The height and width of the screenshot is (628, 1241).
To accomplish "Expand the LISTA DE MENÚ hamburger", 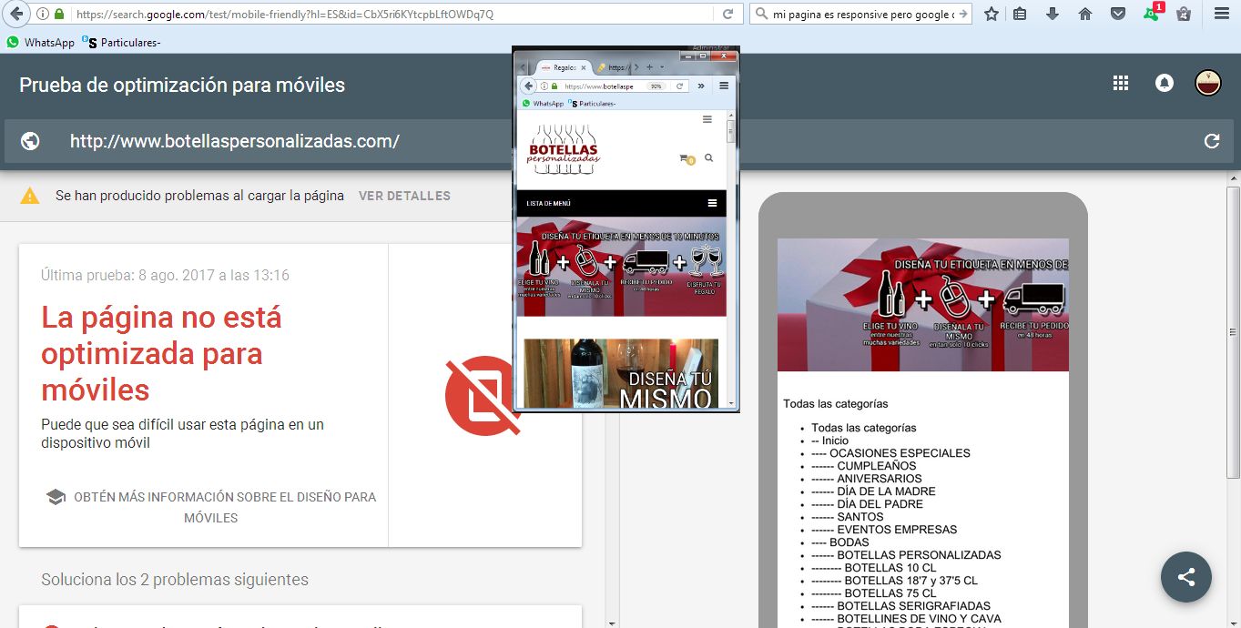I will (712, 203).
